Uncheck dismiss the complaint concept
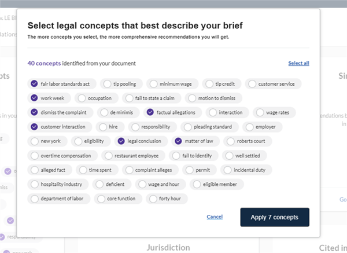This screenshot has height=253, width=347. point(60,112)
